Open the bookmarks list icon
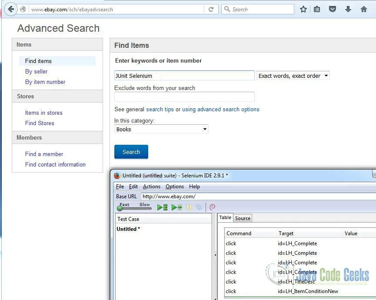 coord(317,10)
